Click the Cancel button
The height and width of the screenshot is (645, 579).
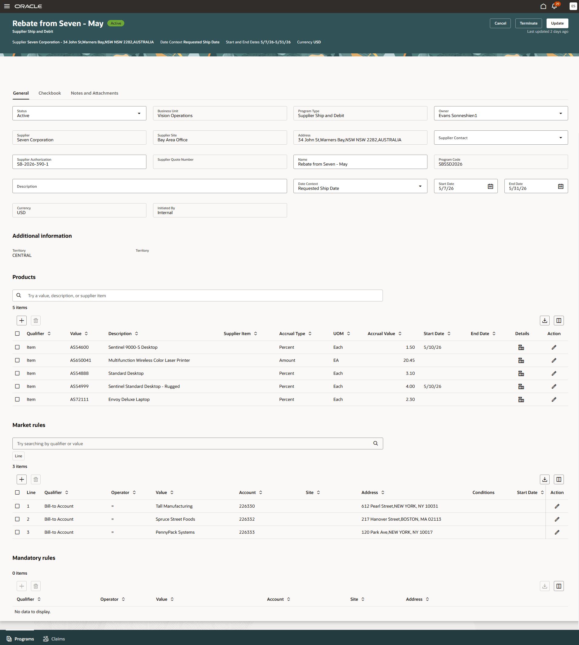point(500,23)
